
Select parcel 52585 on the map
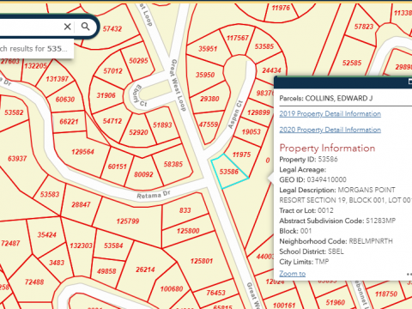pyautogui.click(x=352, y=63)
